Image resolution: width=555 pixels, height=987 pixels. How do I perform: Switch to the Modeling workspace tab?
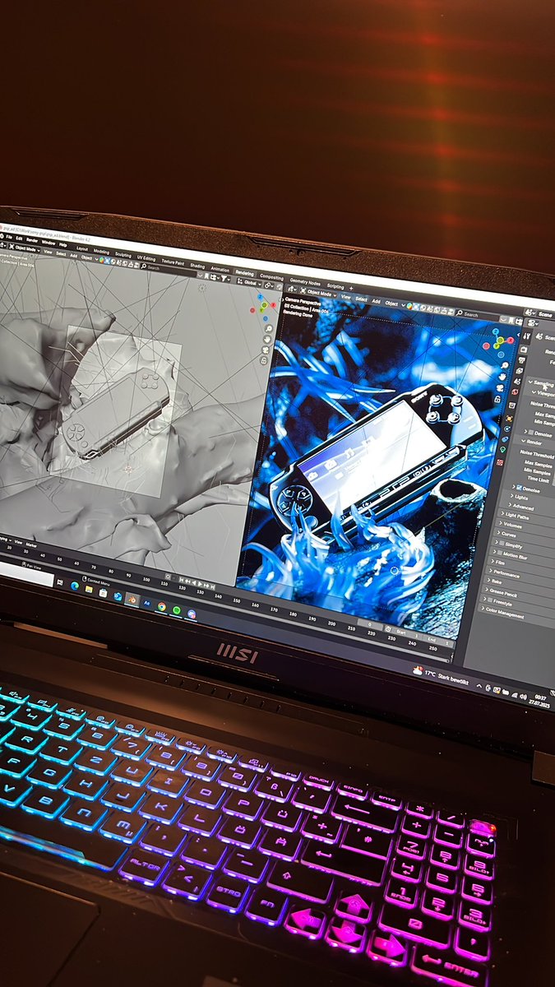tap(101, 251)
